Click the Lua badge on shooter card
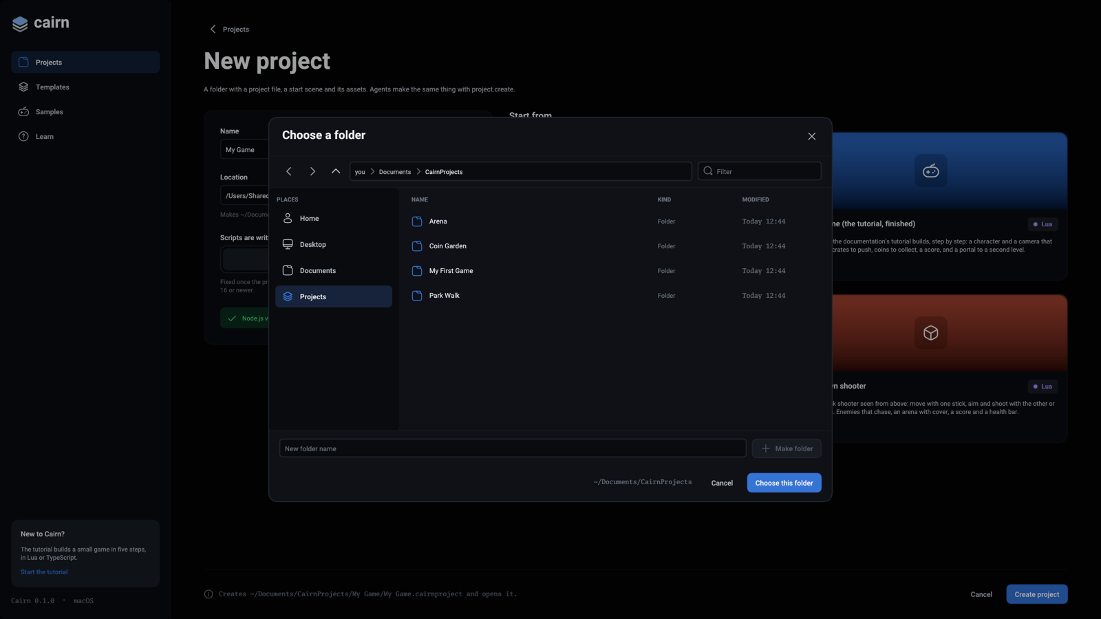Viewport: 1101px width, 619px height. coord(1043,387)
